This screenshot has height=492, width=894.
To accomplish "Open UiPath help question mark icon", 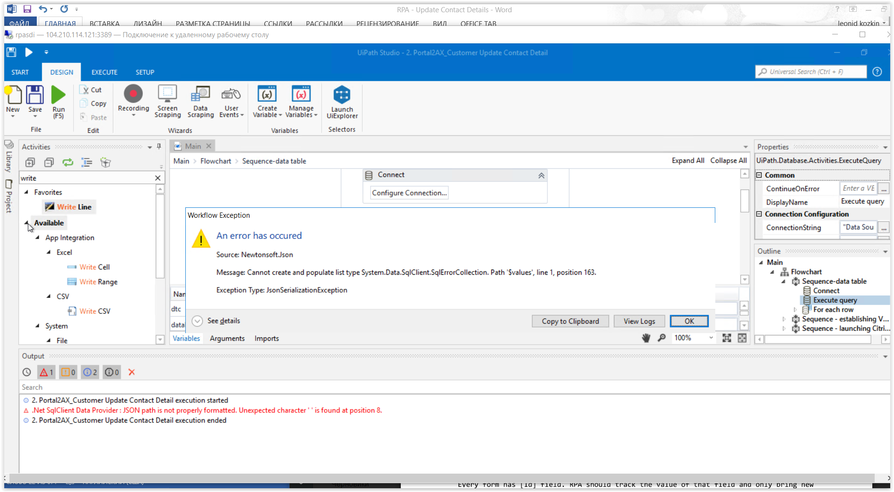I will point(877,72).
